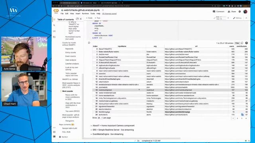
Task: Filter the table entries
Action: [237, 43]
